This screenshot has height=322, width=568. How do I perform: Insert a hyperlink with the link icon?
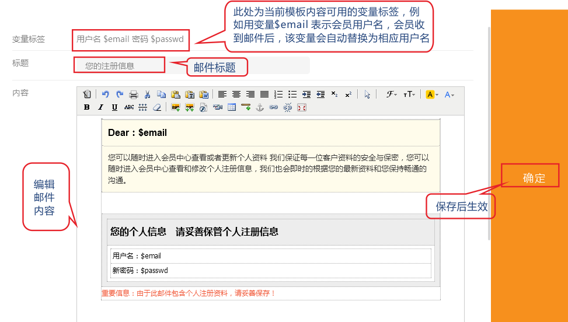[x=273, y=107]
